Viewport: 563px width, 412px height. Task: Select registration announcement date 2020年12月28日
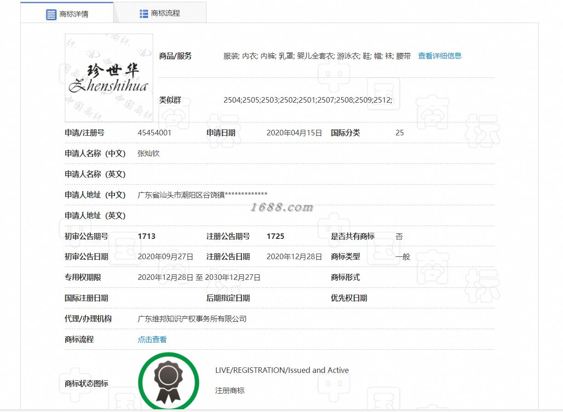tap(294, 256)
